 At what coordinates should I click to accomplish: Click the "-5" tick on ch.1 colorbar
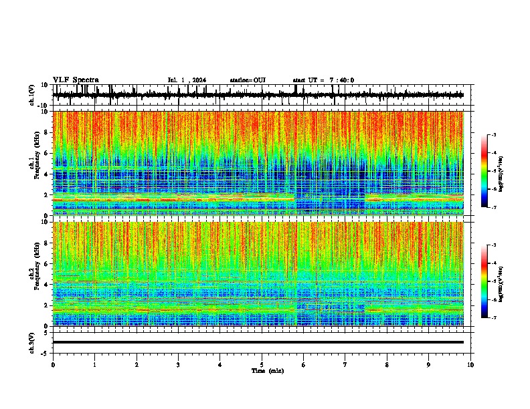(494, 171)
